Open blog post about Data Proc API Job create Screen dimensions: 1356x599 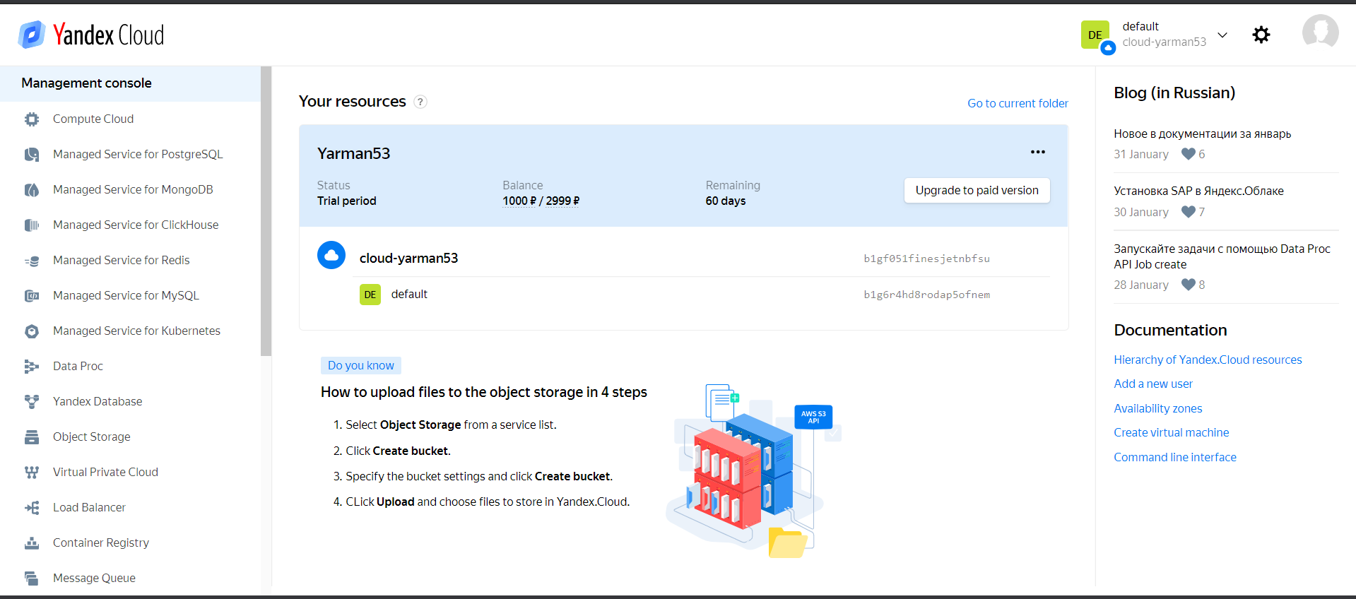pos(1222,256)
